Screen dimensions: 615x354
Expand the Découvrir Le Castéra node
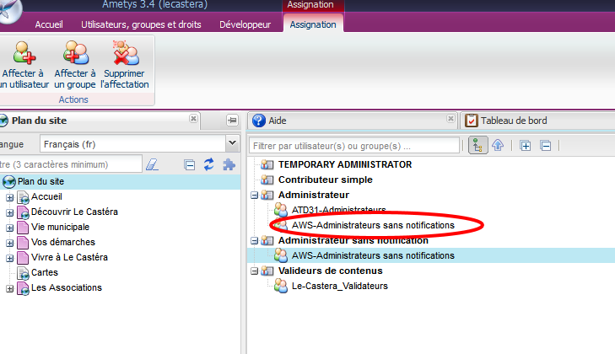[x=10, y=212]
